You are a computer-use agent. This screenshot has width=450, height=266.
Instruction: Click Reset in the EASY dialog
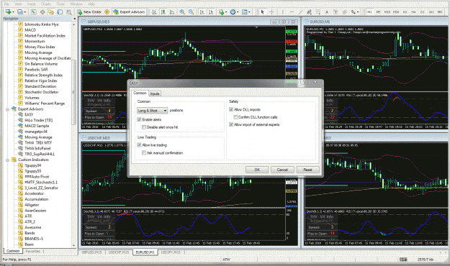307,170
